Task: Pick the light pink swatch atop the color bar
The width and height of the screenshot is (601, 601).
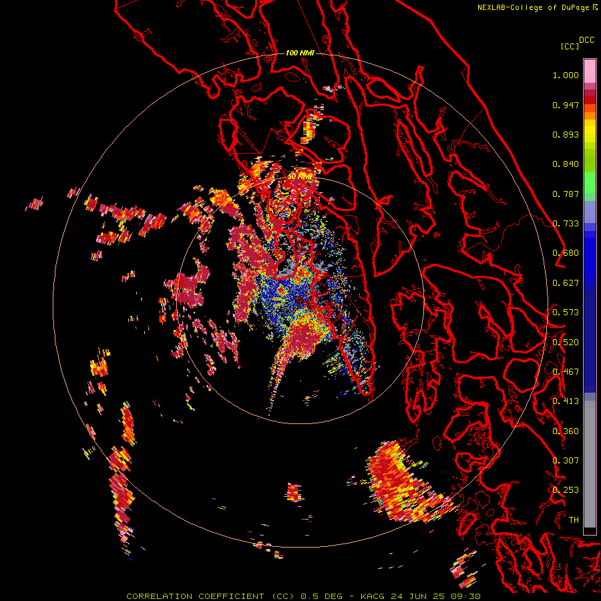Action: tap(590, 71)
